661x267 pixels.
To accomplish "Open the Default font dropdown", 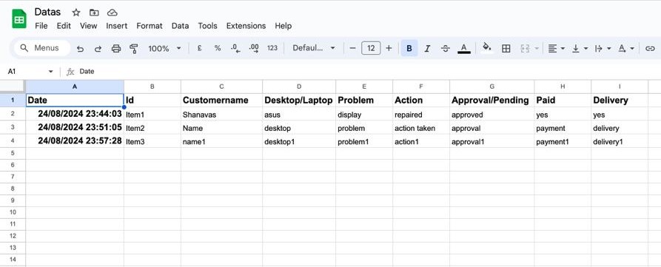I will pyautogui.click(x=314, y=48).
